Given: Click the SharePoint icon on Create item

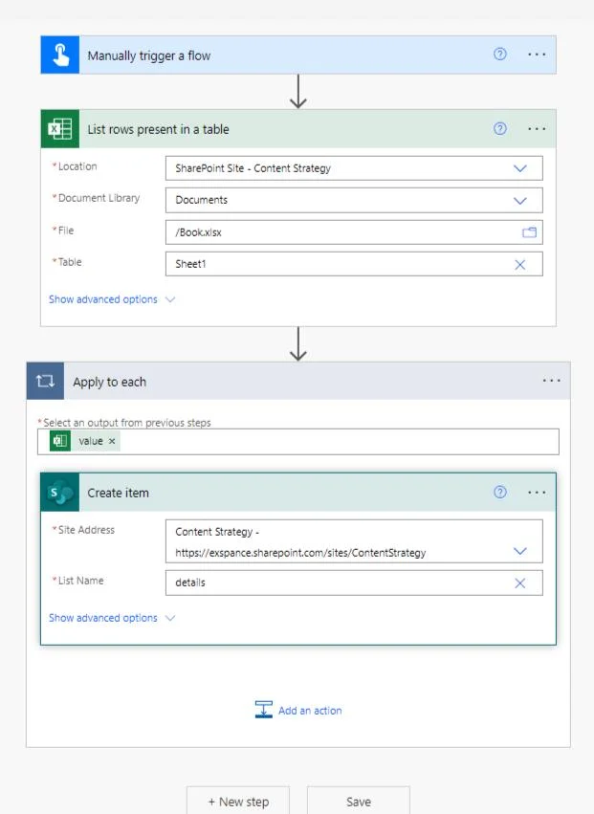Looking at the screenshot, I should click(x=60, y=493).
